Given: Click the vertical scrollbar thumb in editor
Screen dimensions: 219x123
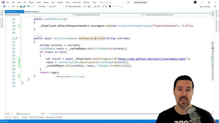Looking at the screenshot, I should 212,61.
